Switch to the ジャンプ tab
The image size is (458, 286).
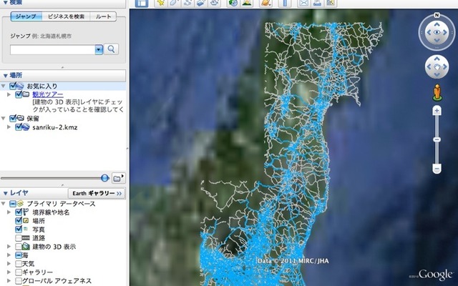tap(26, 16)
